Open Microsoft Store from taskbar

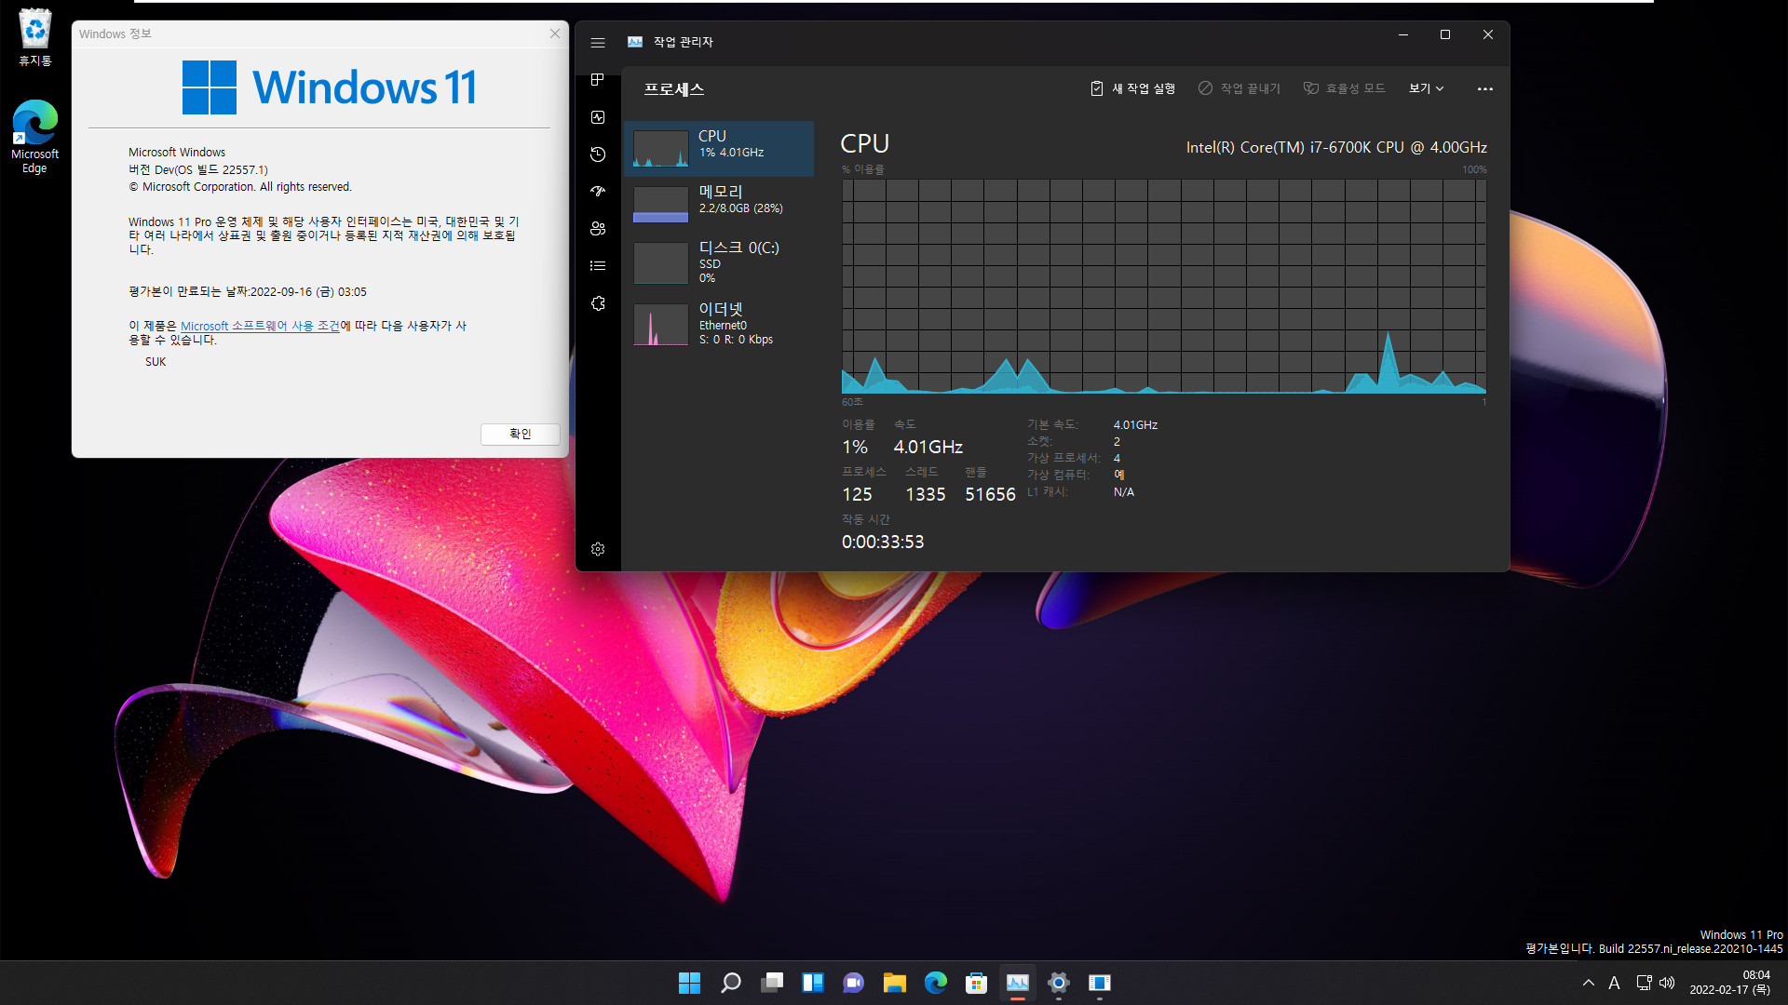pyautogui.click(x=976, y=983)
